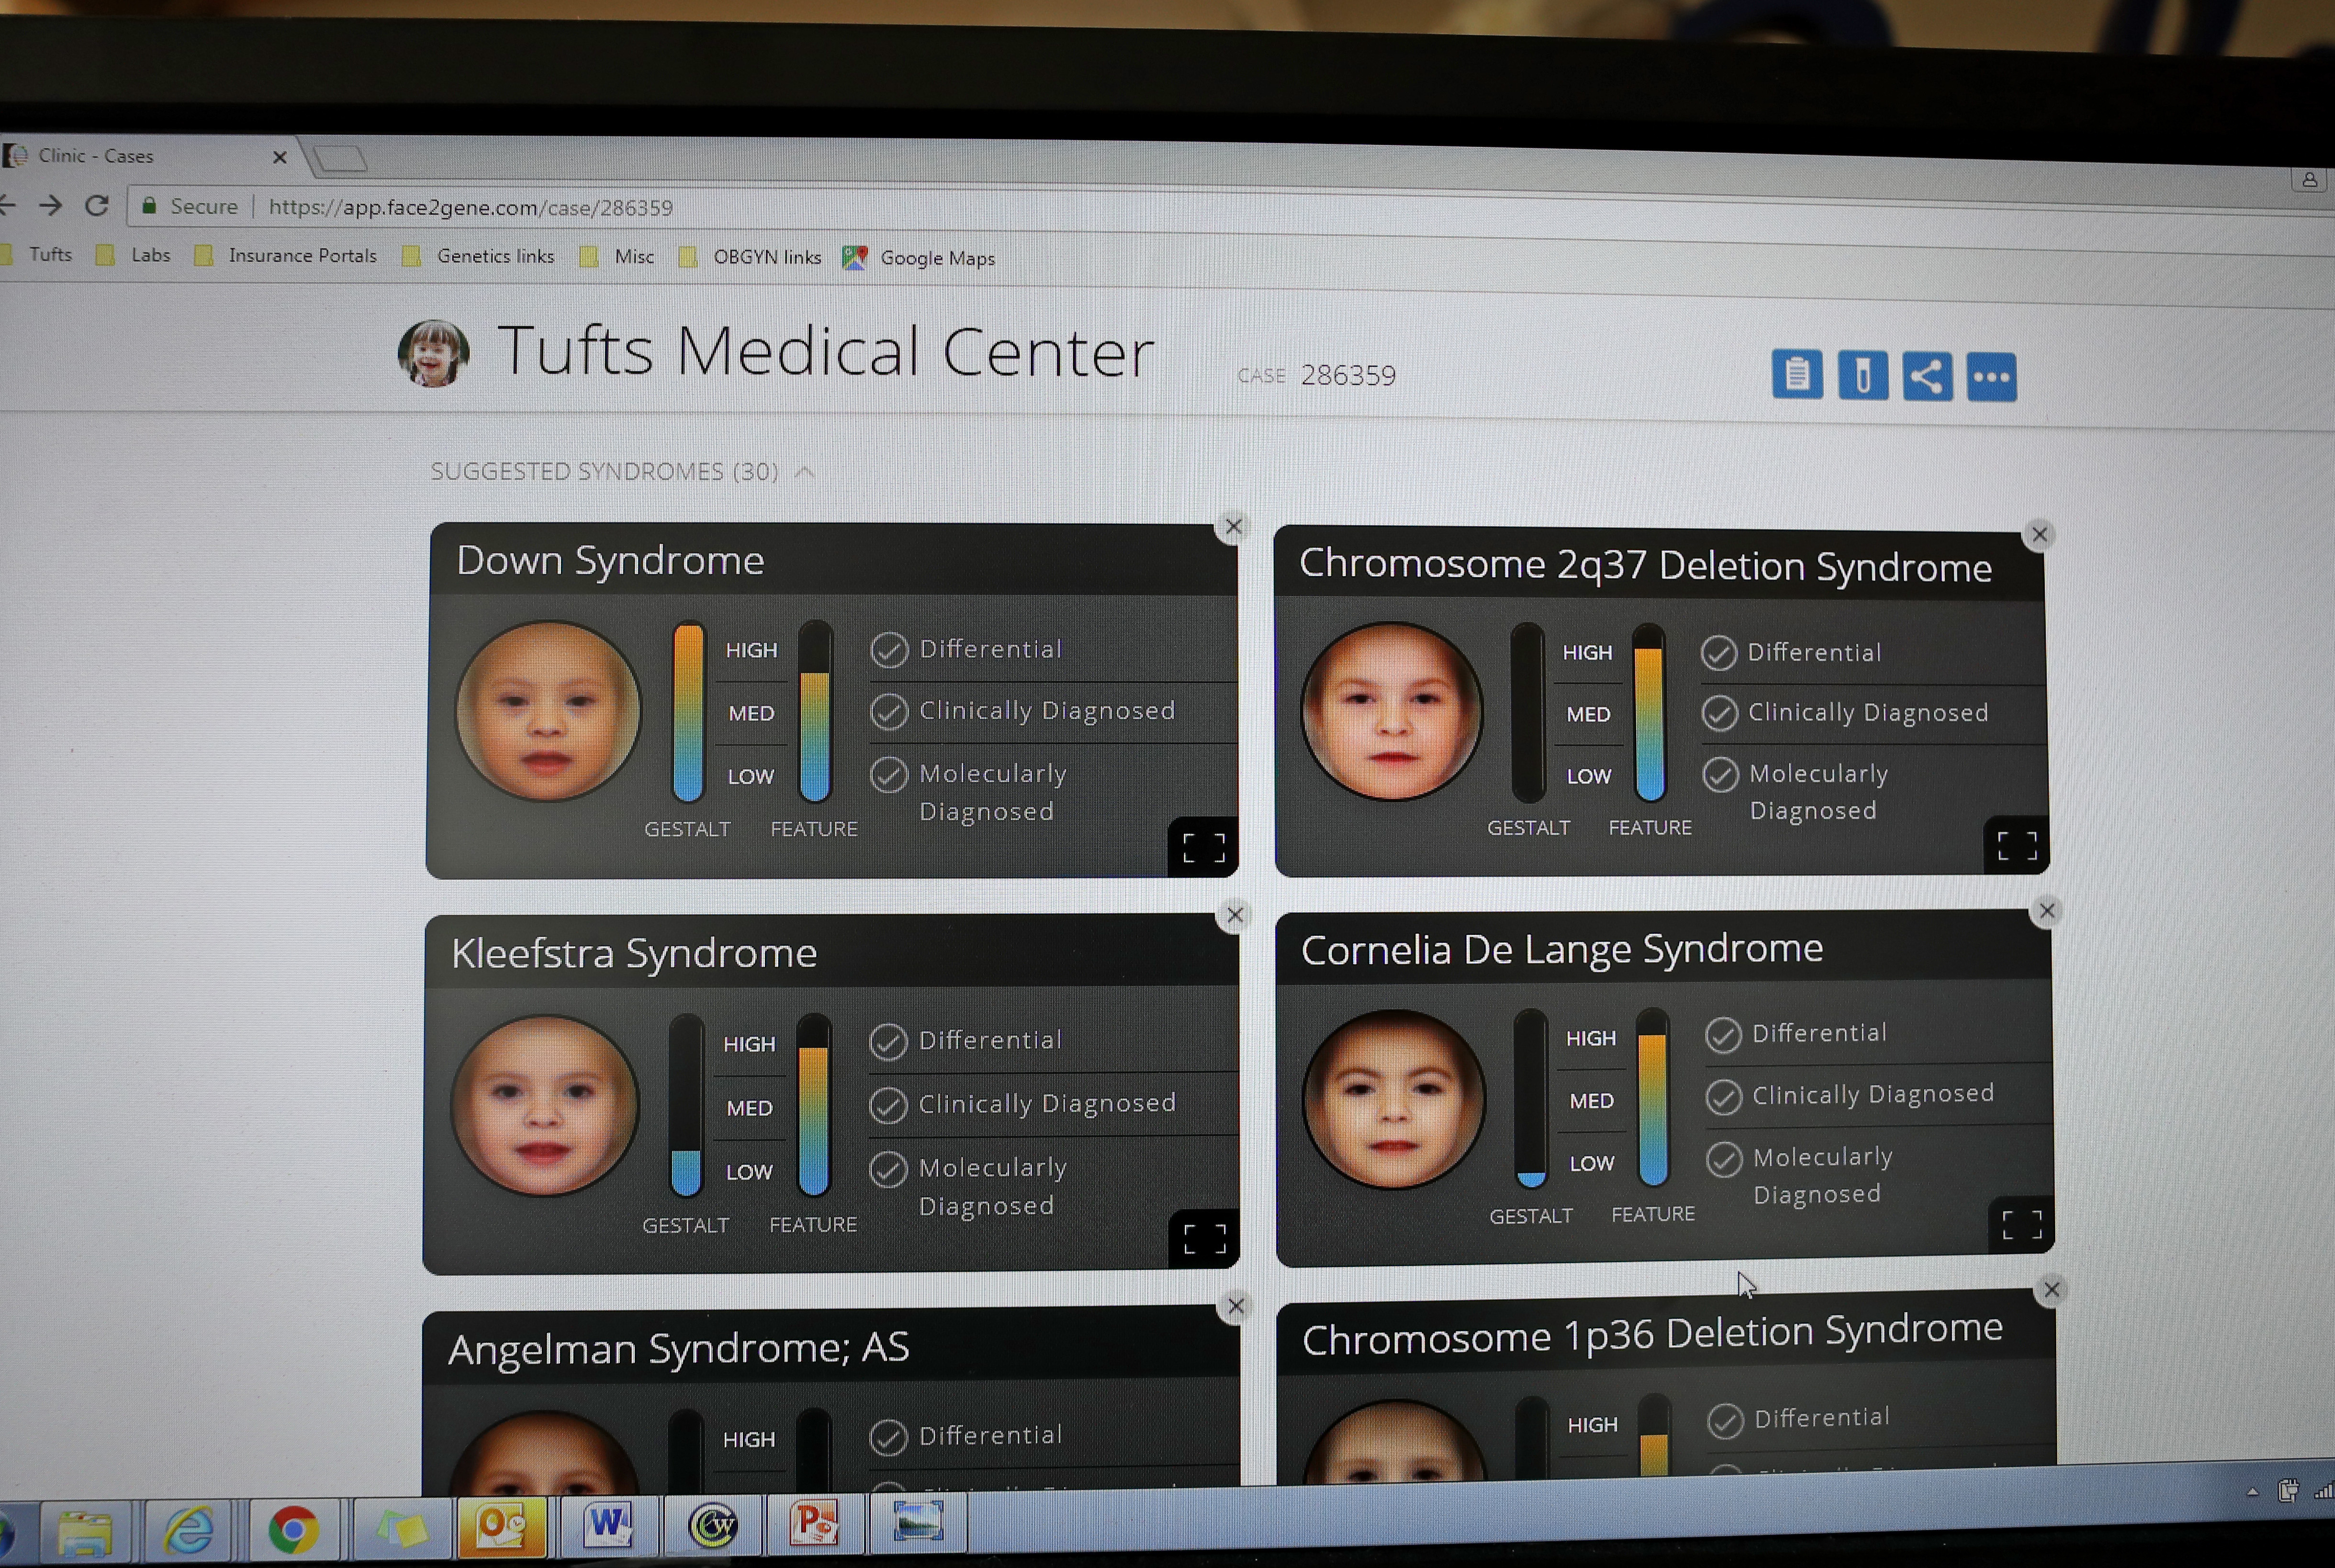2335x1568 pixels.
Task: Switch to Chrome in the taskbar
Action: (x=293, y=1530)
